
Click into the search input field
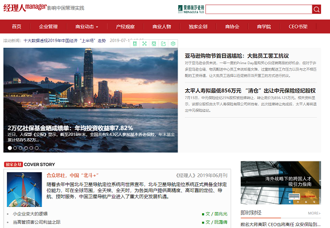pos(259,9)
